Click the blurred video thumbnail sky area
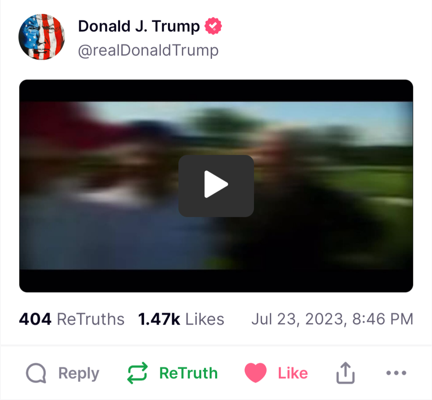The image size is (432, 400). pyautogui.click(x=303, y=116)
